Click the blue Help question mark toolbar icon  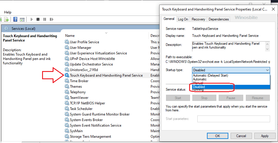click(15, 19)
